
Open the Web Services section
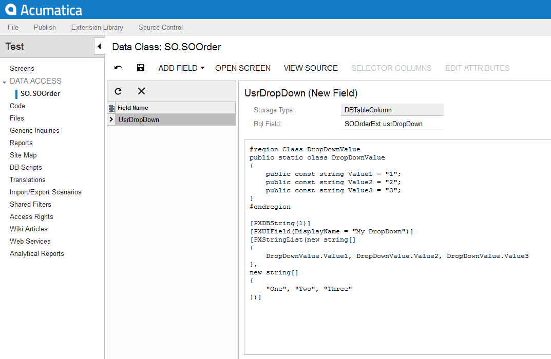[x=30, y=241]
